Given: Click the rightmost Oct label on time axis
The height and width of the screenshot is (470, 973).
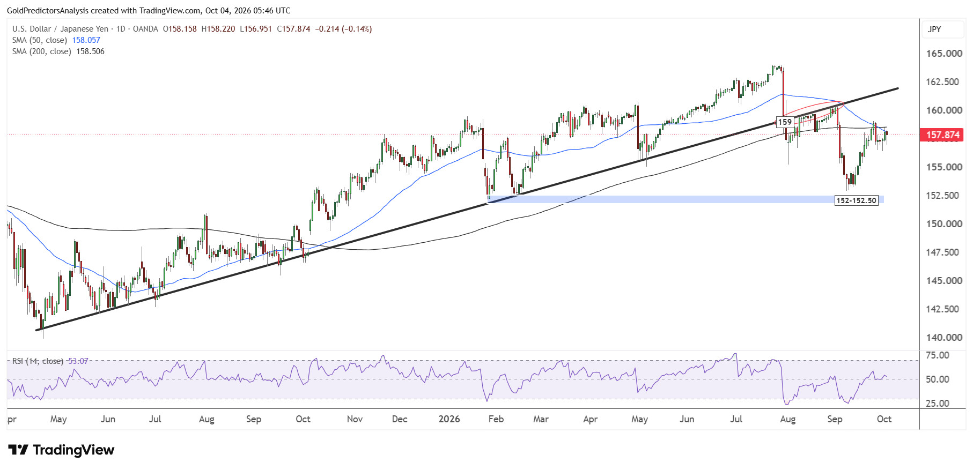Looking at the screenshot, I should tap(884, 419).
